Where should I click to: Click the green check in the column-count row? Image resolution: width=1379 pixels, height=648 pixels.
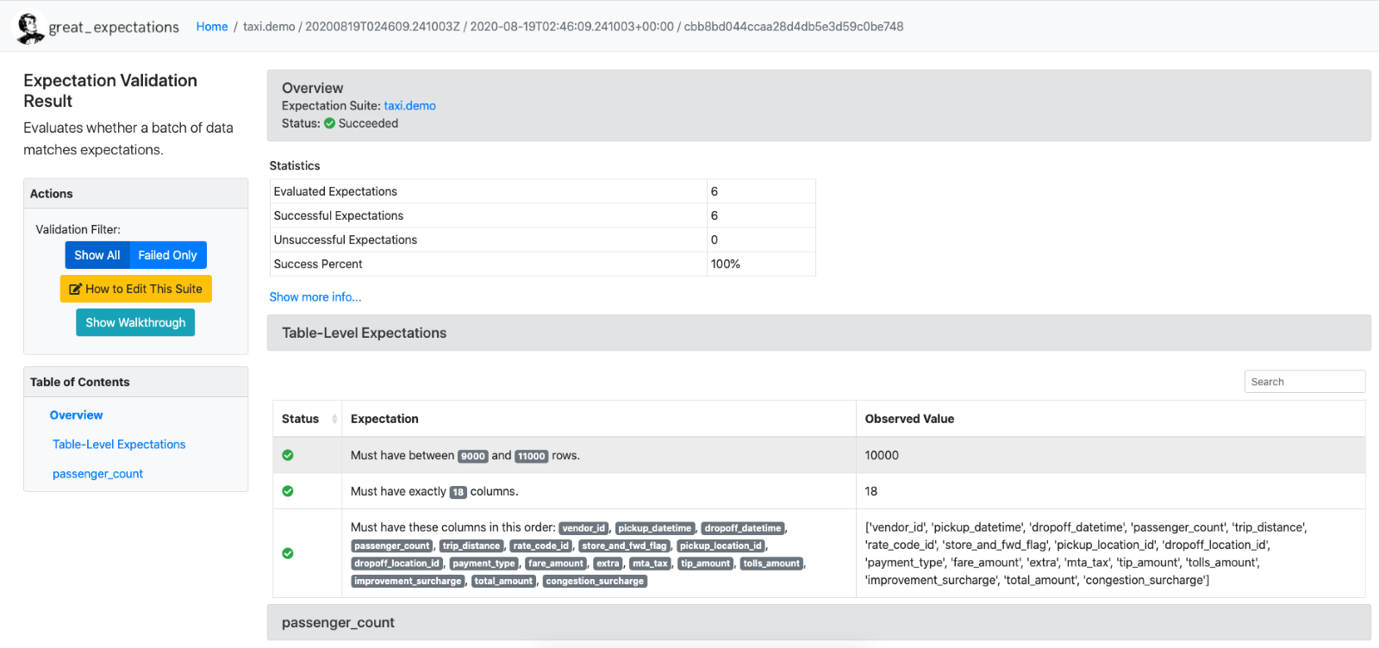click(x=288, y=491)
